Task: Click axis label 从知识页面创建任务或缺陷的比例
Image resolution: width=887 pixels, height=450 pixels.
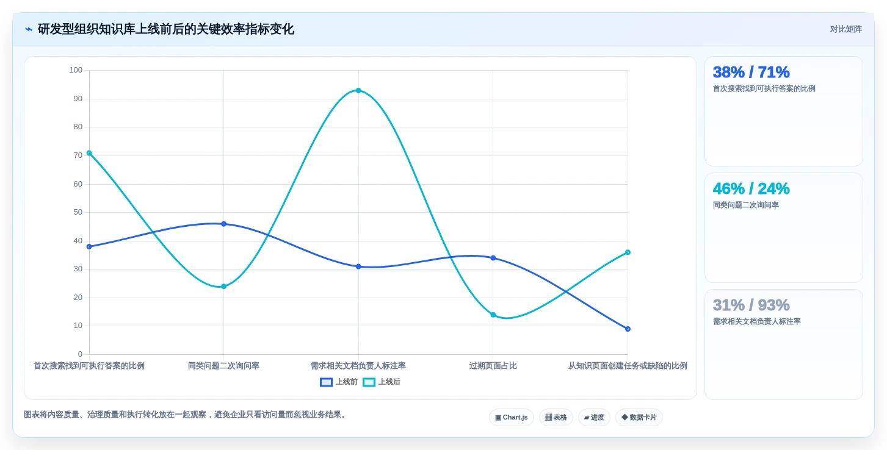Action: (628, 366)
